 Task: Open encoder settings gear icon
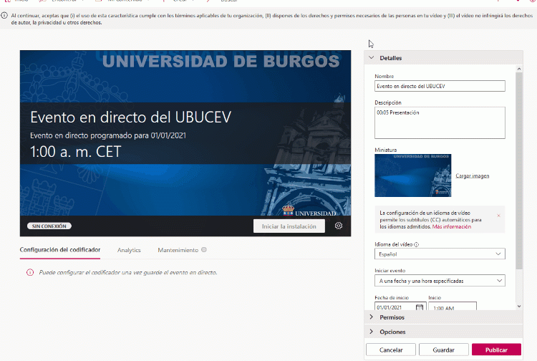[339, 226]
